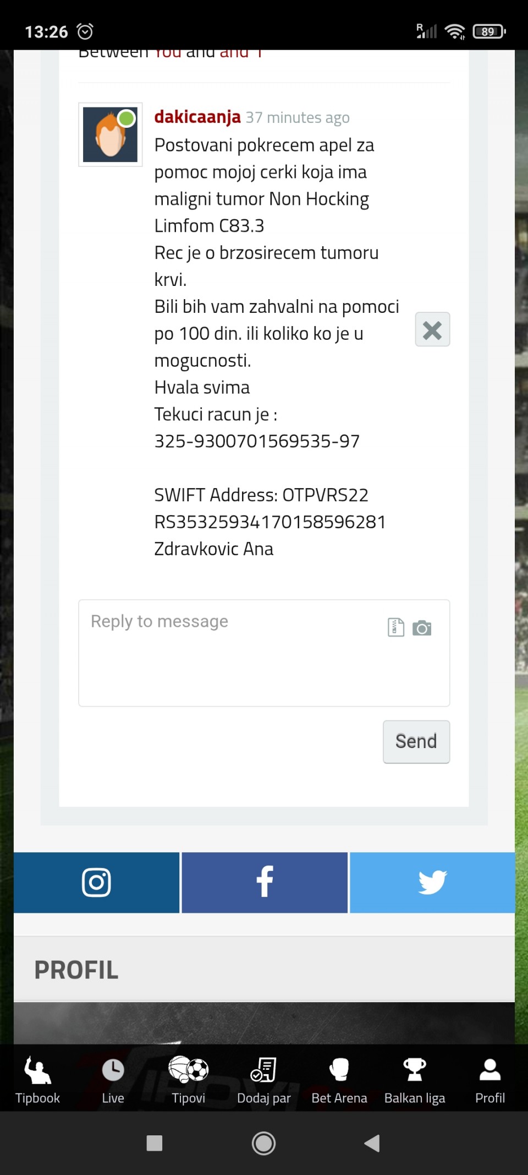528x1175 pixels.
Task: Open the Tipbook tab
Action: 37,1080
